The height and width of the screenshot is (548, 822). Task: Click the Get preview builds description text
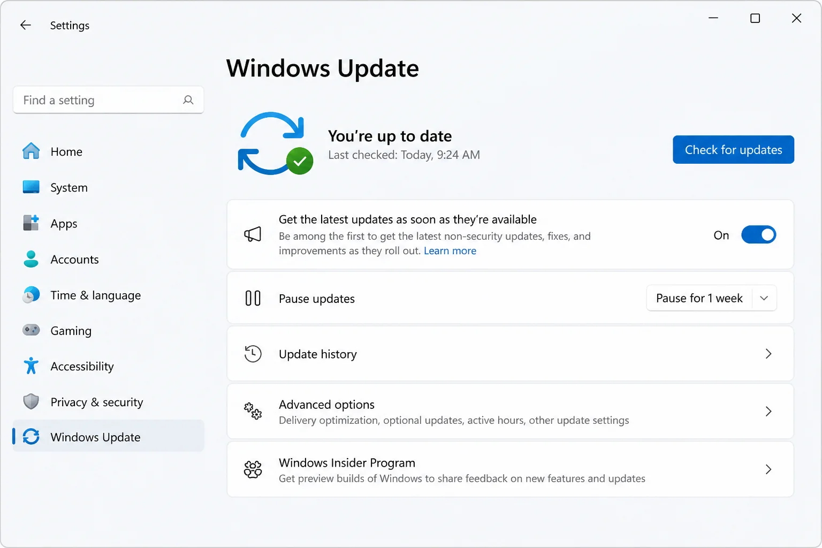pyautogui.click(x=462, y=478)
